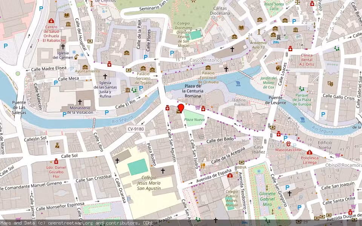
Task: Click the red location pin marker
Action: (181, 108)
